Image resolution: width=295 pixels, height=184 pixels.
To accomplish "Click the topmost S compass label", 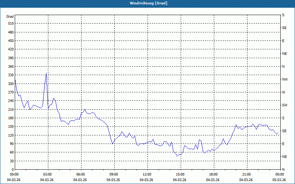I will (283, 15).
